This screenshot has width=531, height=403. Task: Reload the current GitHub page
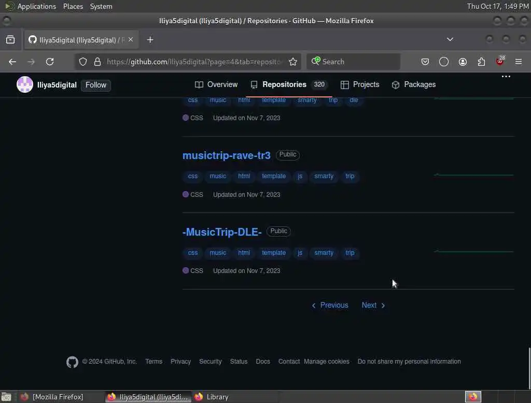pos(50,62)
